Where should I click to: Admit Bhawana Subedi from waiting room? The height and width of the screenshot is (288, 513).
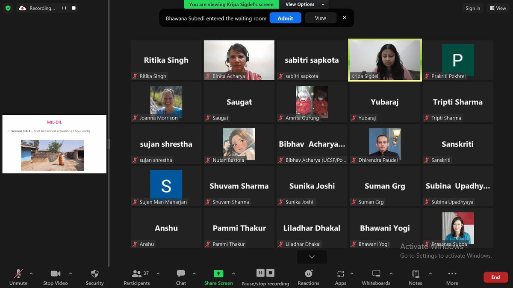click(285, 18)
